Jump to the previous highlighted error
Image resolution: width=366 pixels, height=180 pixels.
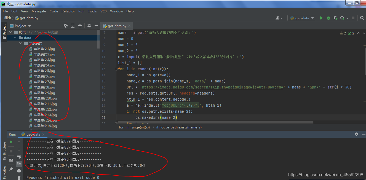[358, 33]
